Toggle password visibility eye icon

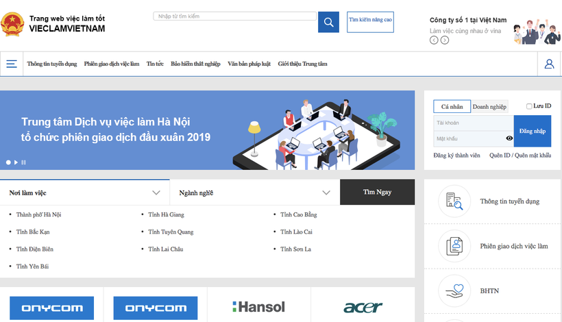(509, 138)
